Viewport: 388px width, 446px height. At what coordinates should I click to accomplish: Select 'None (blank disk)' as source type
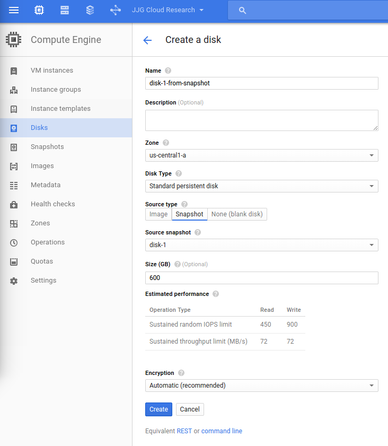tap(237, 214)
